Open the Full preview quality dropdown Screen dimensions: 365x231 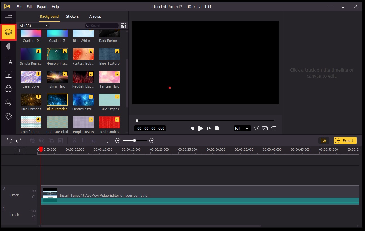point(242,128)
